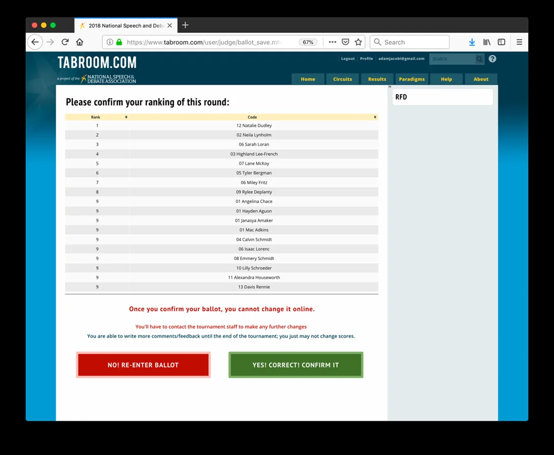
Task: Select row 06 Sarah Loran
Action: [222, 144]
